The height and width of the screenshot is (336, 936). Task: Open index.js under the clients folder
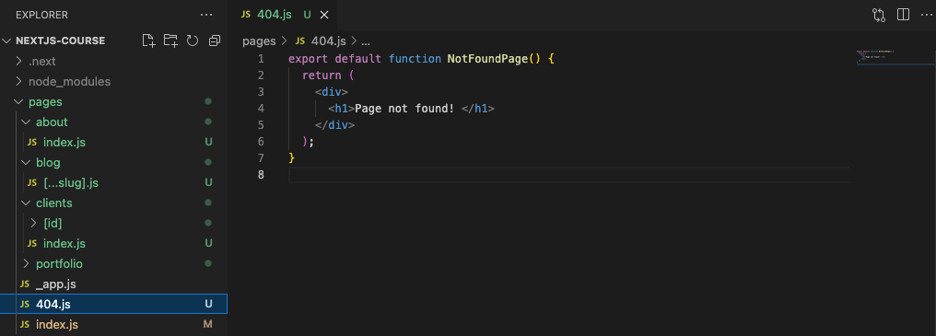click(x=64, y=244)
